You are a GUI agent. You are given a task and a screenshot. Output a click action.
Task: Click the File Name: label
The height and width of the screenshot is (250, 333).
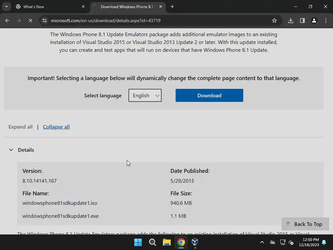pos(36,193)
